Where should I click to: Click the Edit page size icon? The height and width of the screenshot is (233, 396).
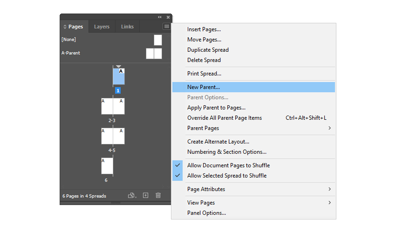132,195
